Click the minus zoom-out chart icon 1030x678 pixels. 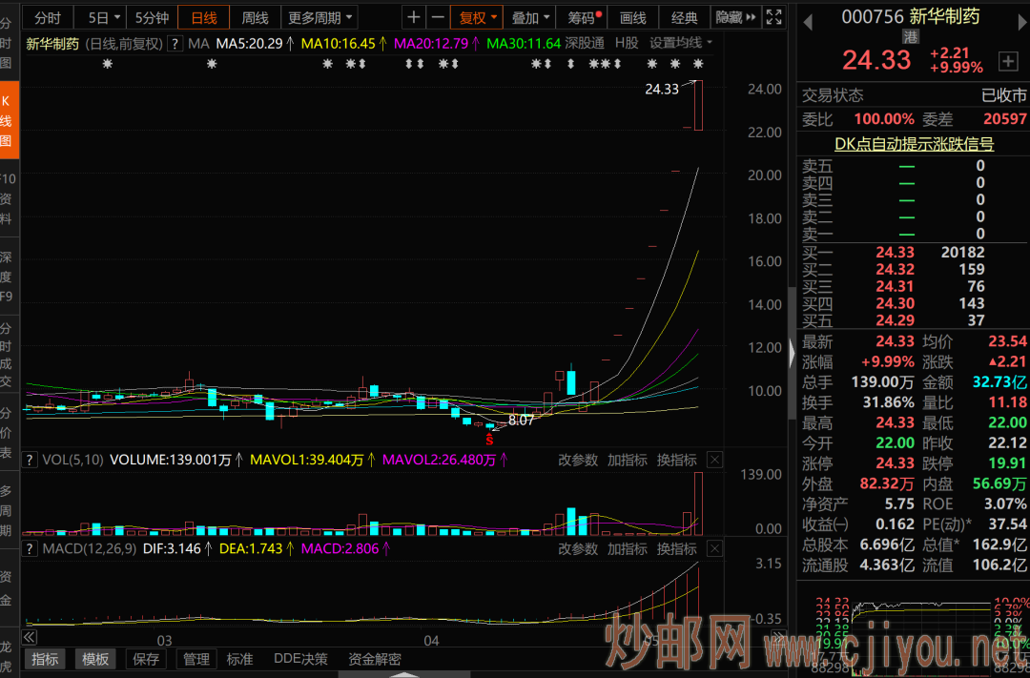[x=438, y=17]
